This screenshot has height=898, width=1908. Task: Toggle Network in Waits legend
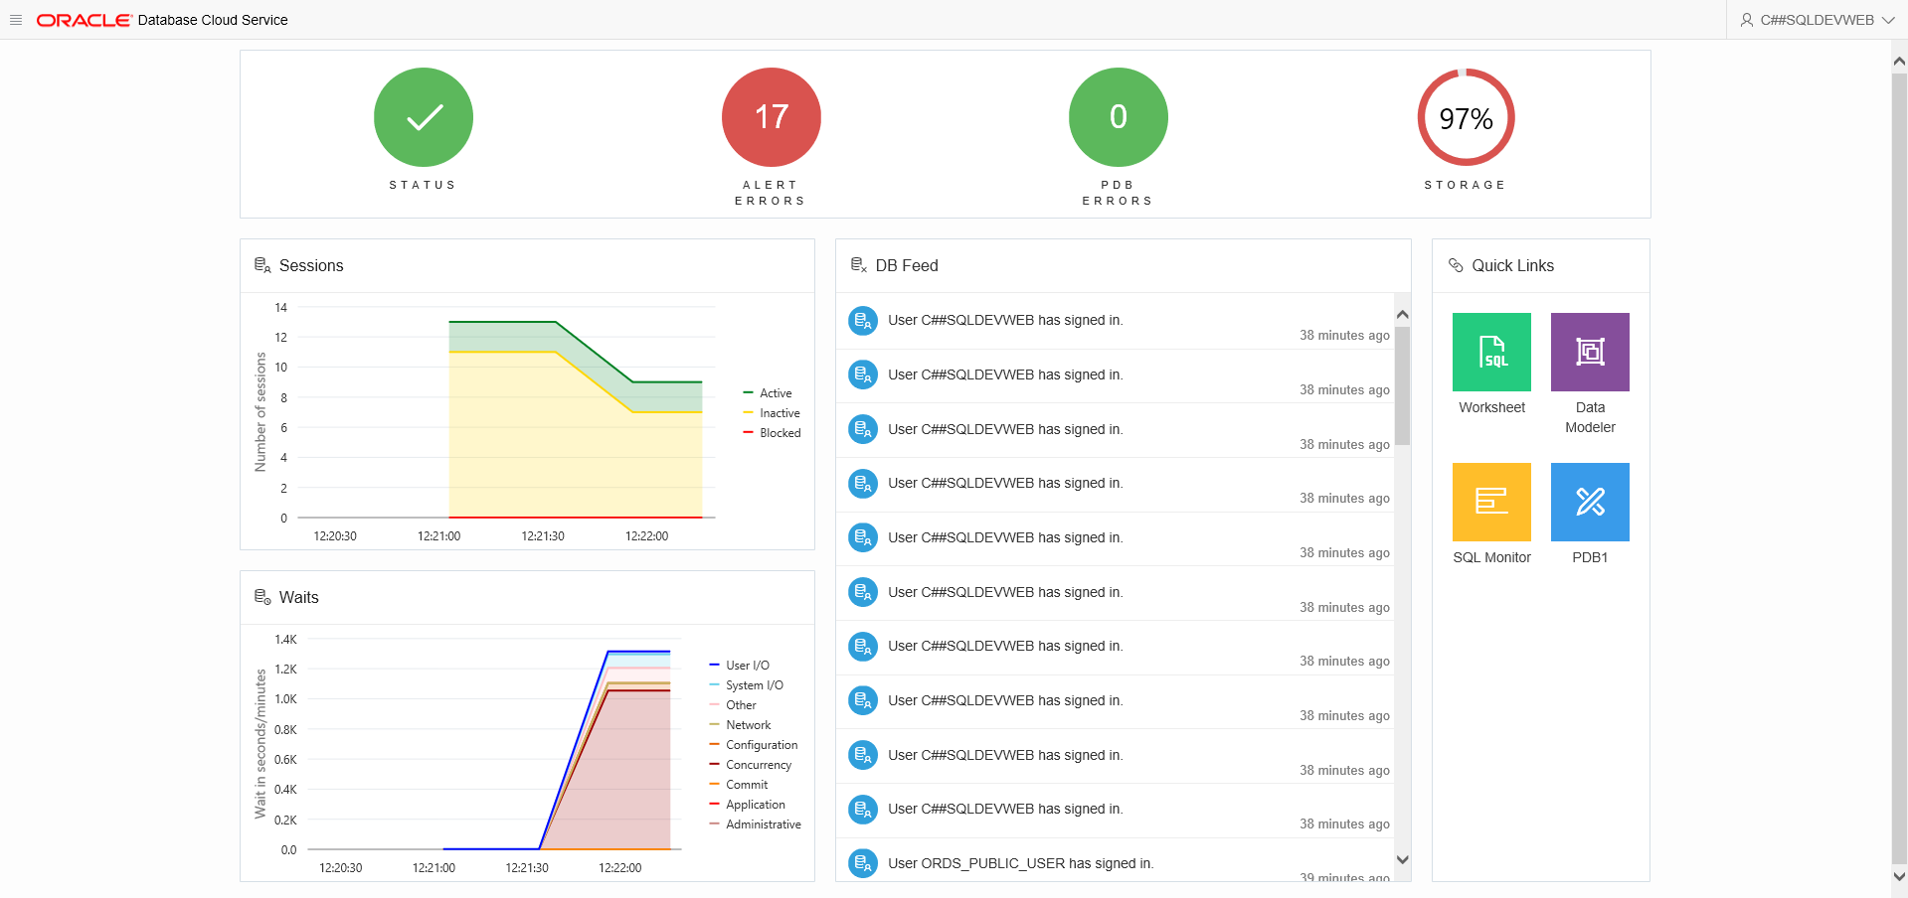click(x=740, y=725)
